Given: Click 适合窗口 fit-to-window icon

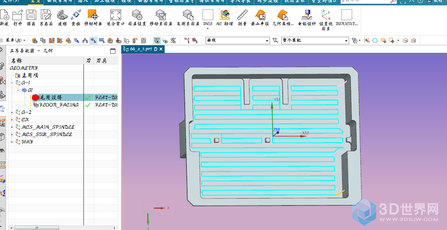Looking at the screenshot, I should tap(115, 15).
